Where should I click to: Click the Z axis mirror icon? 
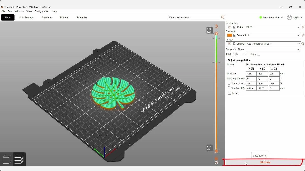coord(275,69)
